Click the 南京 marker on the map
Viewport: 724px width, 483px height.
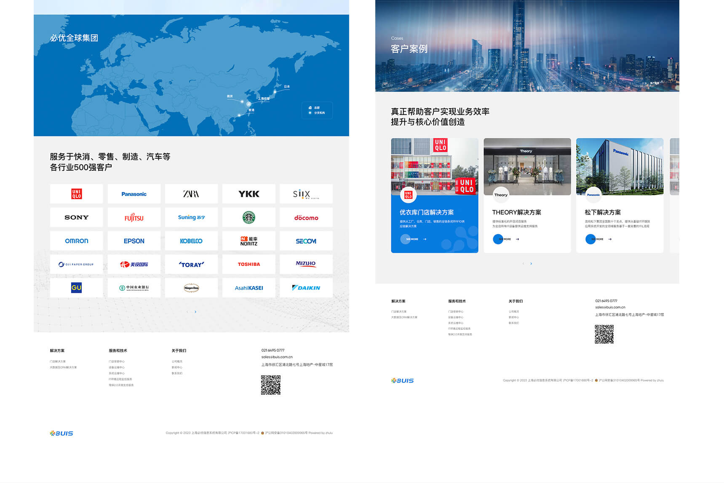[x=242, y=101]
